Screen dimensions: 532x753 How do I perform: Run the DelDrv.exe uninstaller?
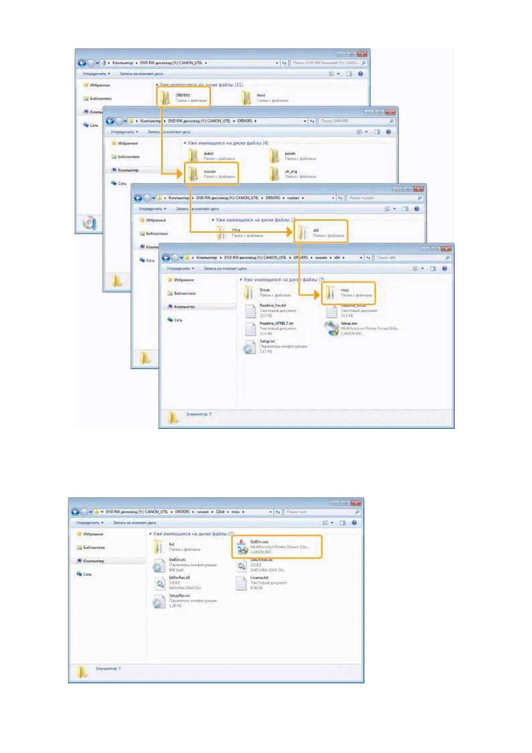coord(242,547)
